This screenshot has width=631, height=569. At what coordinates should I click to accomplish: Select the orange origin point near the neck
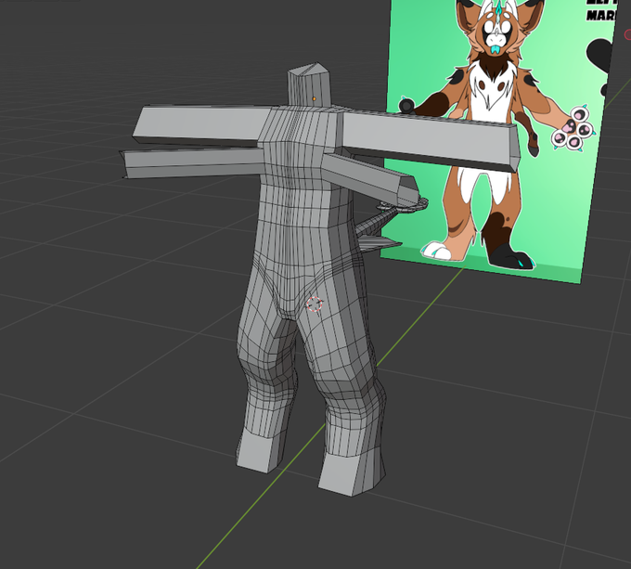[314, 98]
